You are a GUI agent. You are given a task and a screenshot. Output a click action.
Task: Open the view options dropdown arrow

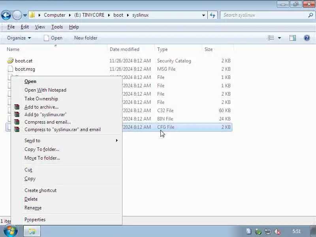click(x=280, y=38)
